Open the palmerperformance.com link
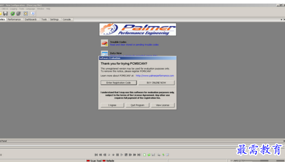This screenshot has height=162, width=285. pyautogui.click(x=155, y=75)
